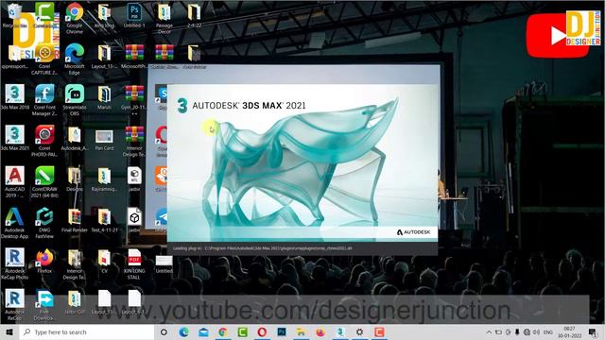Open Corel PHOTO-PAINT desktop shortcut
Screen dimensions: 605x340
tap(44, 141)
